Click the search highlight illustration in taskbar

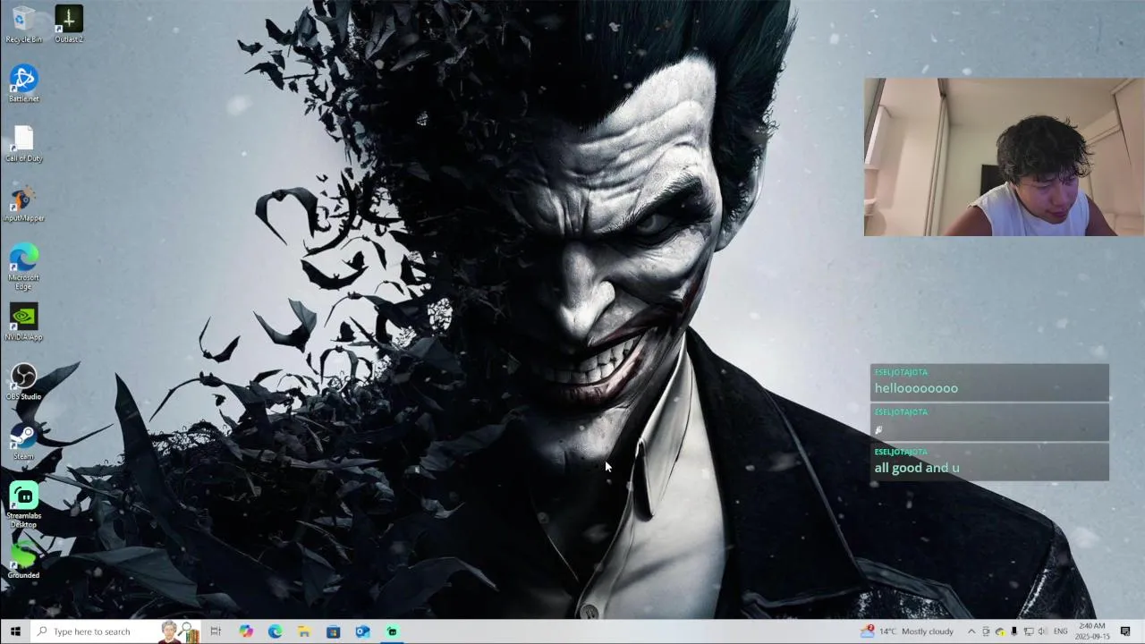pyautogui.click(x=180, y=631)
